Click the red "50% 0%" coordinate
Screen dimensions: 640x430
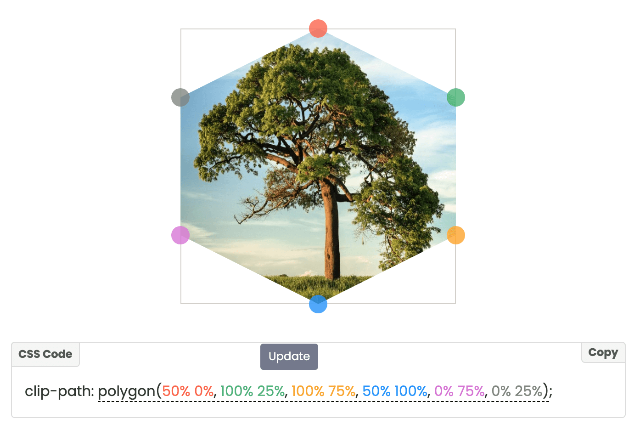(x=187, y=391)
